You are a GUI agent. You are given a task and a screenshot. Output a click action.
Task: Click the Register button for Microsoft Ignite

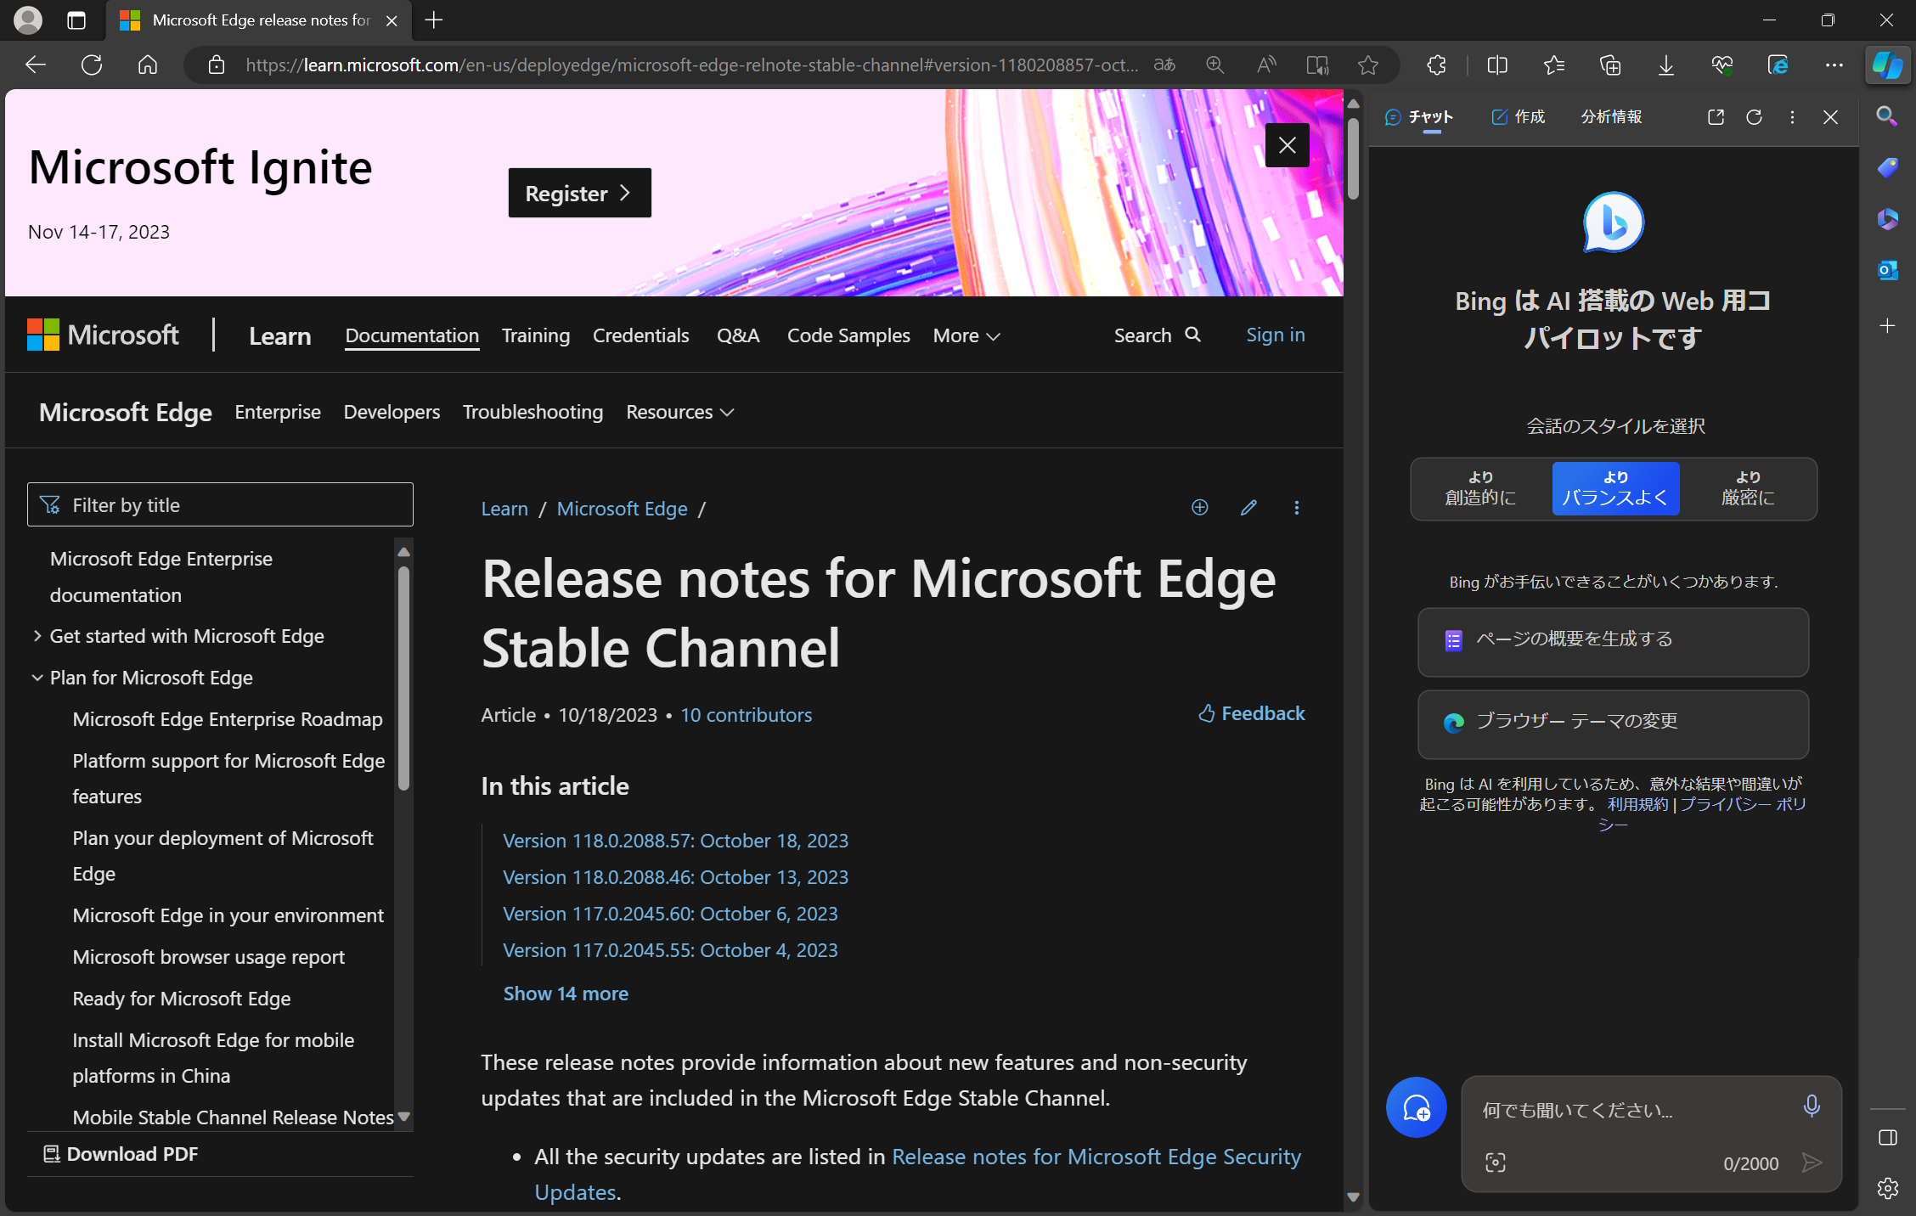point(579,193)
